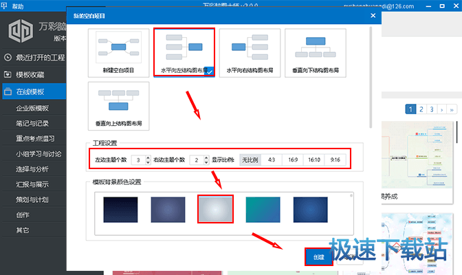Viewport: 462px width, 275px height.
Task: Pick the dark navy background swatch
Action: point(120,210)
